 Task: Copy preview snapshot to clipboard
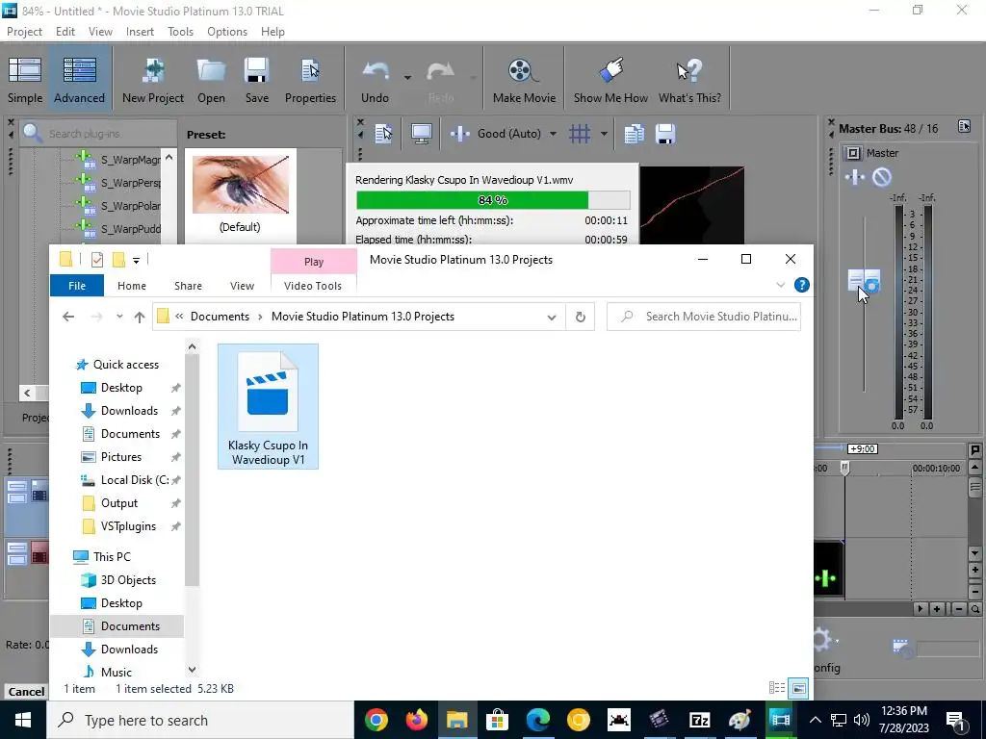[x=634, y=133]
